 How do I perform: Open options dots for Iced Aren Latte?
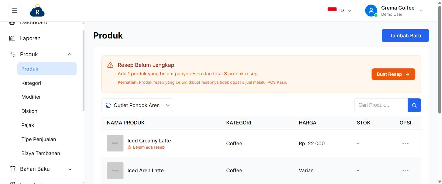click(x=405, y=171)
